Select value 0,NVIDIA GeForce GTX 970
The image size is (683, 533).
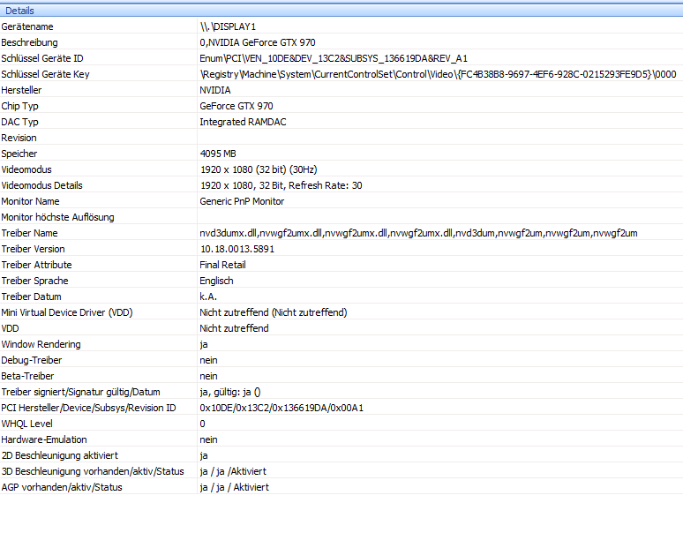tap(258, 42)
